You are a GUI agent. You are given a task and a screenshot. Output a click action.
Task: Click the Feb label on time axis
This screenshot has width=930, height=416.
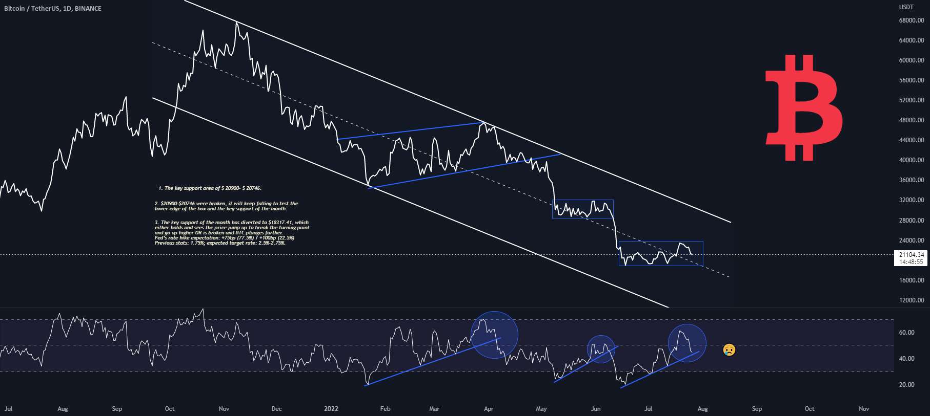pos(385,409)
